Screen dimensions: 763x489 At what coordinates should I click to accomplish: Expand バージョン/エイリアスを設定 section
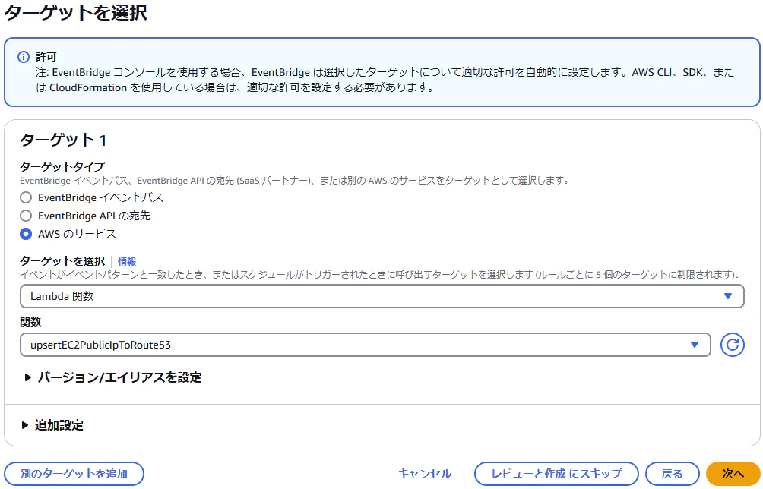(113, 377)
